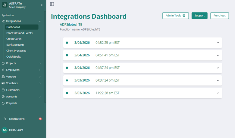Expand the Projects menu chevron
235x138 pixels.
pyautogui.click(x=40, y=63)
